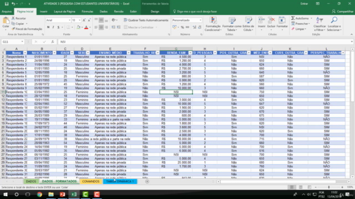Delete cells with Excluir
Screen dimensions: 355x199
click(x=271, y=24)
